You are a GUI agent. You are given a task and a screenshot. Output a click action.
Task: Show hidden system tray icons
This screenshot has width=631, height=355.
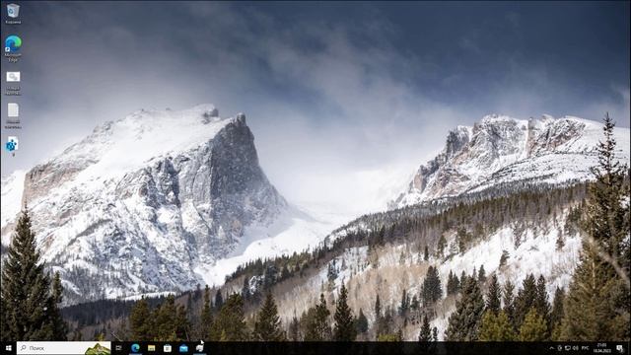pos(552,348)
